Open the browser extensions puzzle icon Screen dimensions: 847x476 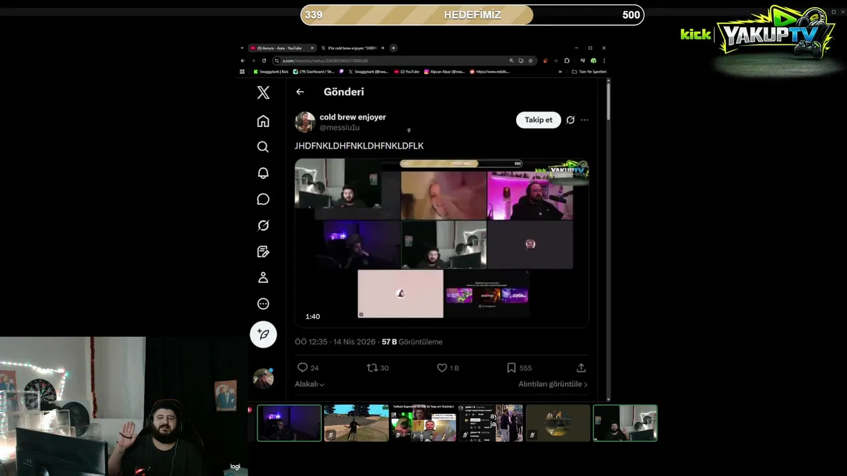tap(566, 61)
